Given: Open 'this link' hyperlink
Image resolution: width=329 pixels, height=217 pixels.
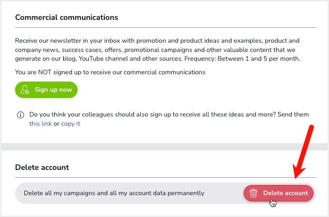Looking at the screenshot, I should (40, 124).
